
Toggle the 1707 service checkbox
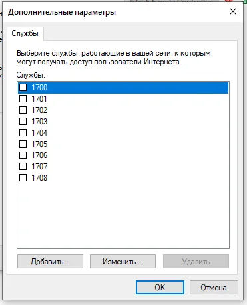pyautogui.click(x=23, y=167)
